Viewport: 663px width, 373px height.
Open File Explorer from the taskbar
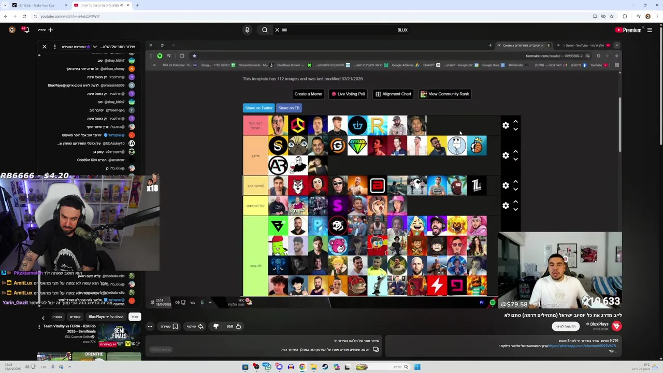(x=314, y=367)
